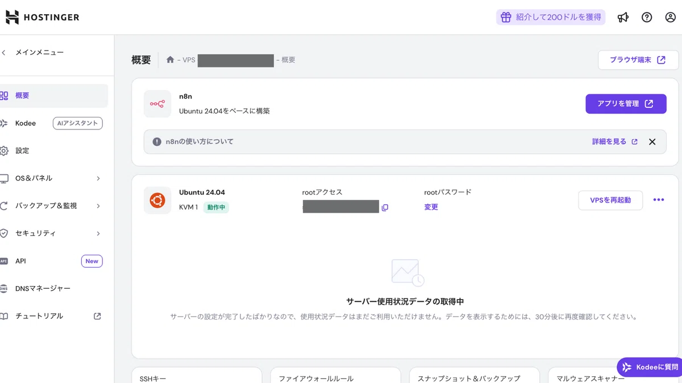Click 変更 under rootパスワード
The height and width of the screenshot is (383, 682).
point(431,207)
